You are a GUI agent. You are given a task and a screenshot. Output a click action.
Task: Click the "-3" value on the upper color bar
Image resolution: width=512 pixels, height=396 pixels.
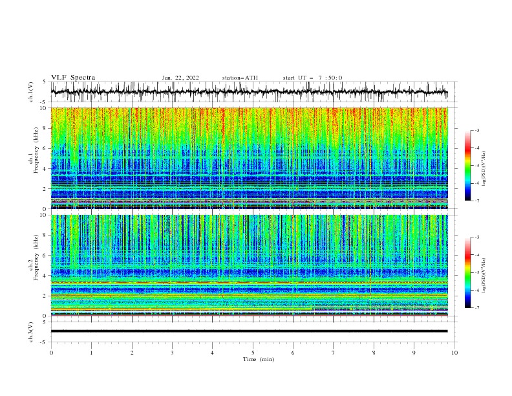tap(476, 130)
